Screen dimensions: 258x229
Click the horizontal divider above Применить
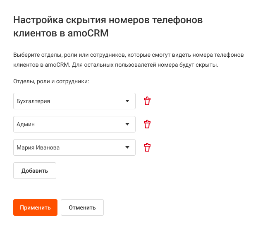129,189
